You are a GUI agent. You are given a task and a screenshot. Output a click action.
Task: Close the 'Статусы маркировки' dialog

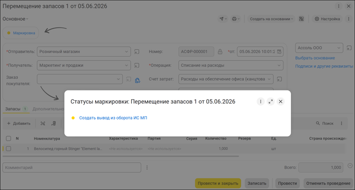point(281,102)
